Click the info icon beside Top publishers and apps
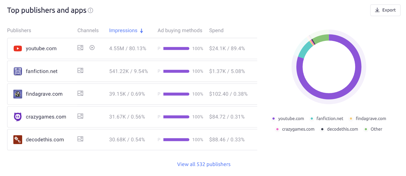This screenshot has height=176, width=406. 90,10
